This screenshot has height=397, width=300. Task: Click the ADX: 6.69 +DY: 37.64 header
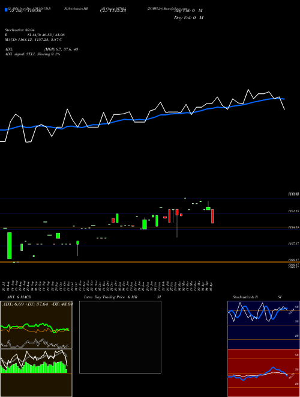(x=37, y=304)
